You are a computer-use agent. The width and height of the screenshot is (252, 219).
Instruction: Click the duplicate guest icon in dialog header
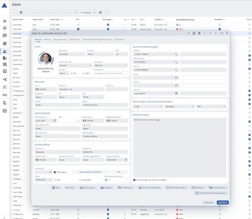(194, 33)
